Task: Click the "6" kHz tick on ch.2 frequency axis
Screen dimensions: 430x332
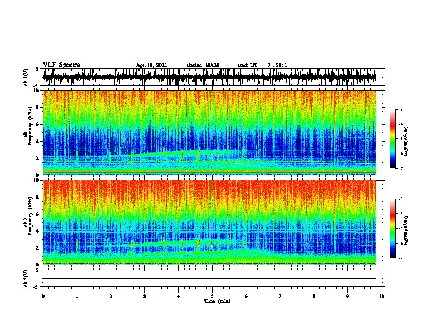Action: [38, 214]
